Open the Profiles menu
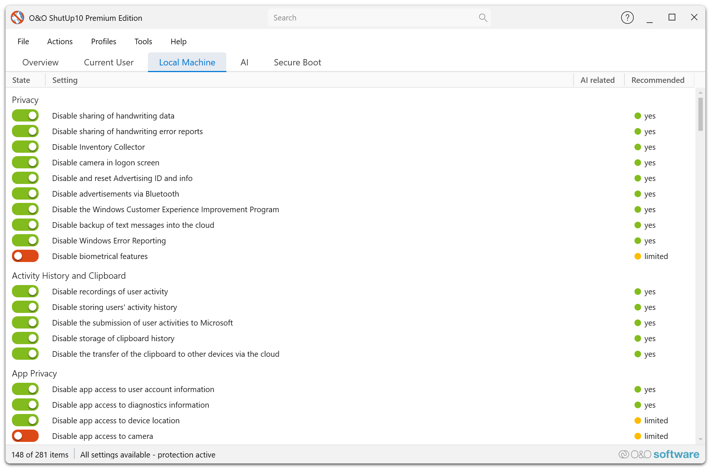Screen dimensions: 711x469 104,41
